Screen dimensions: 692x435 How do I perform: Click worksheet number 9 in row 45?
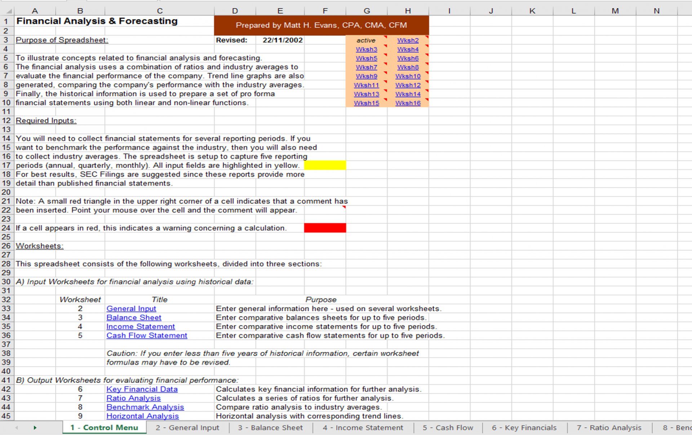80,416
